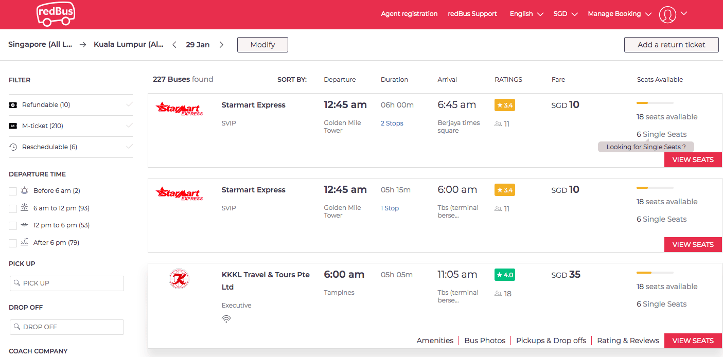723x357 pixels.
Task: Open the Pickups & Drop offs tab
Action: click(551, 341)
